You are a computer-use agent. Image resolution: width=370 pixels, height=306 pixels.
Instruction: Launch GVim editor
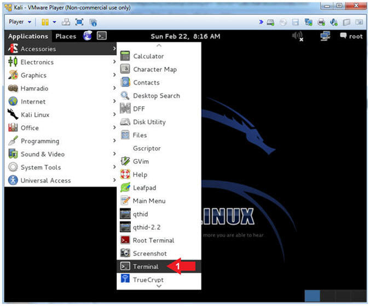[159, 161]
